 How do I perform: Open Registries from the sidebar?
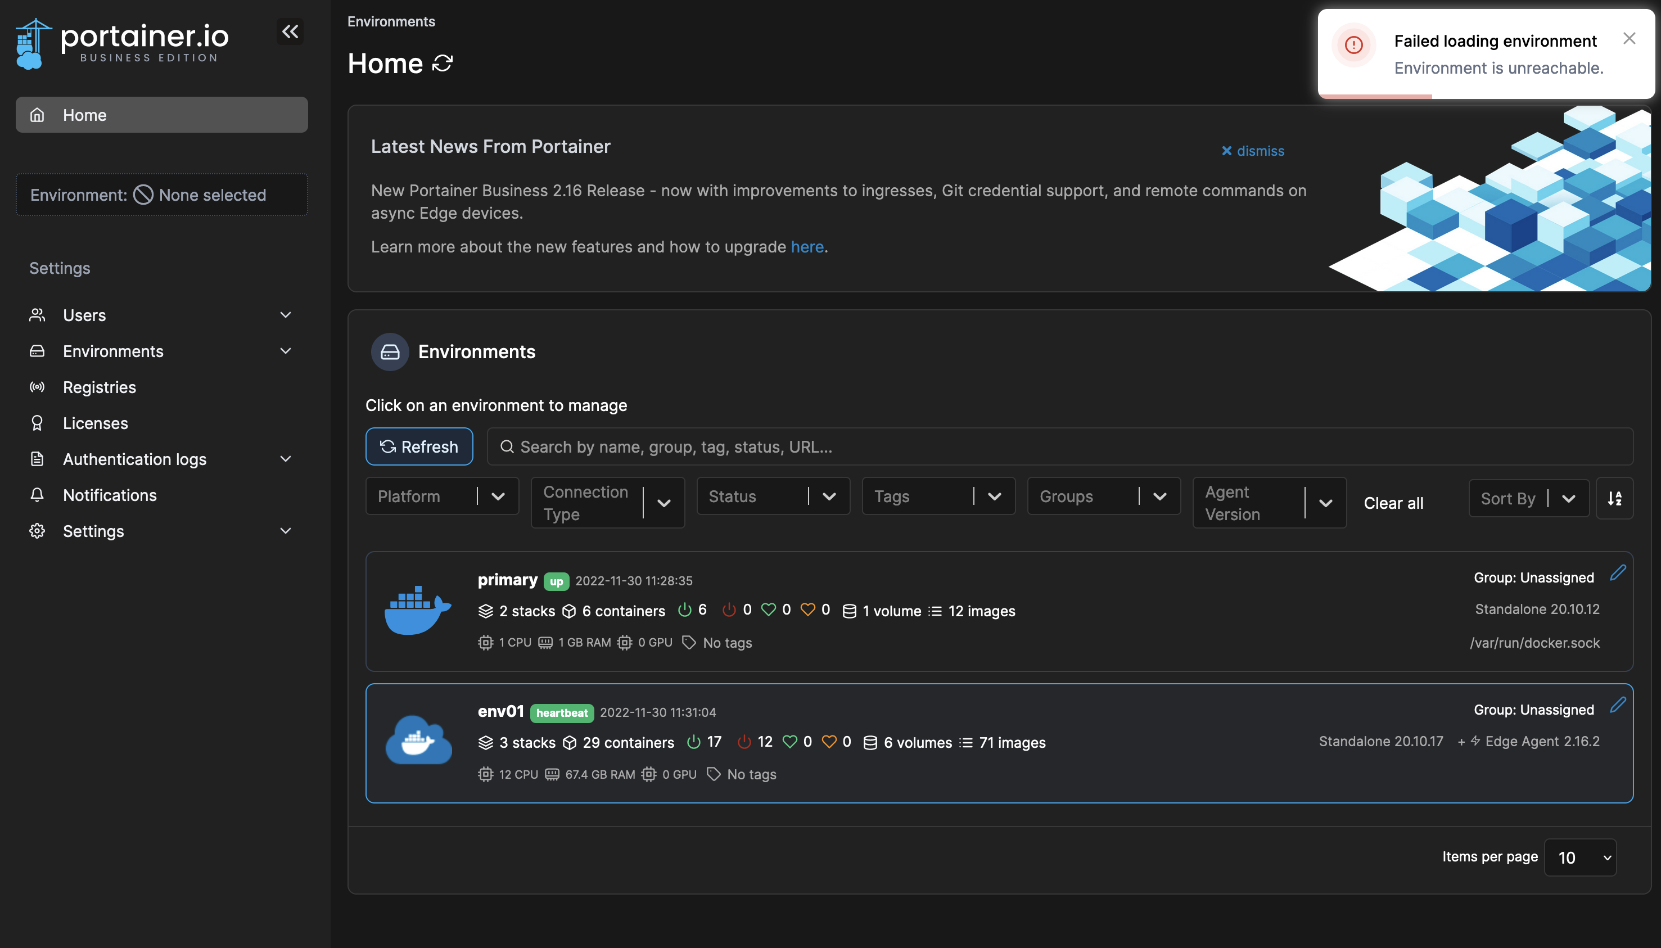[99, 387]
